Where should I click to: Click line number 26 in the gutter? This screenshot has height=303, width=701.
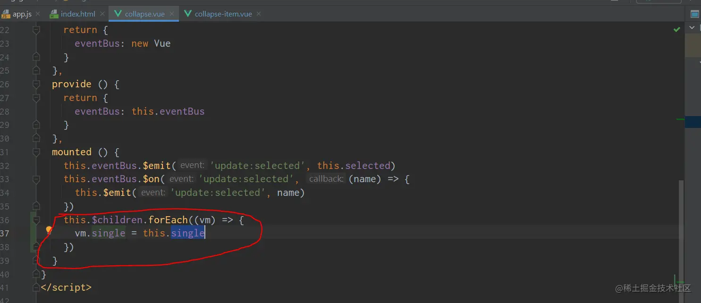(x=5, y=84)
